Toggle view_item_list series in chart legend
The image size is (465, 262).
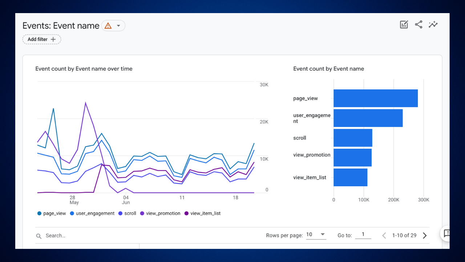pyautogui.click(x=202, y=214)
